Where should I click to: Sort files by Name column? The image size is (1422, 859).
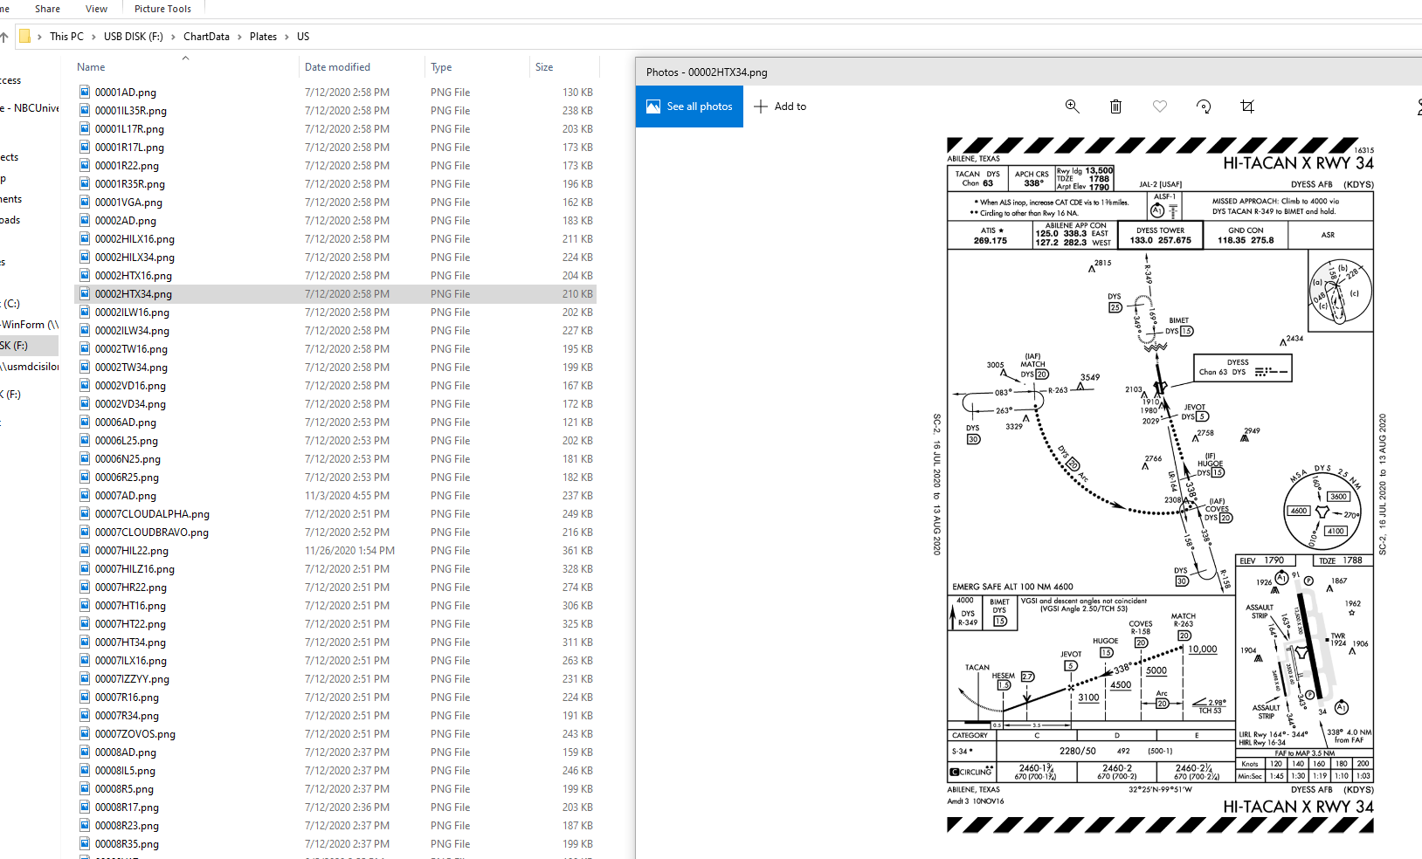tap(91, 67)
